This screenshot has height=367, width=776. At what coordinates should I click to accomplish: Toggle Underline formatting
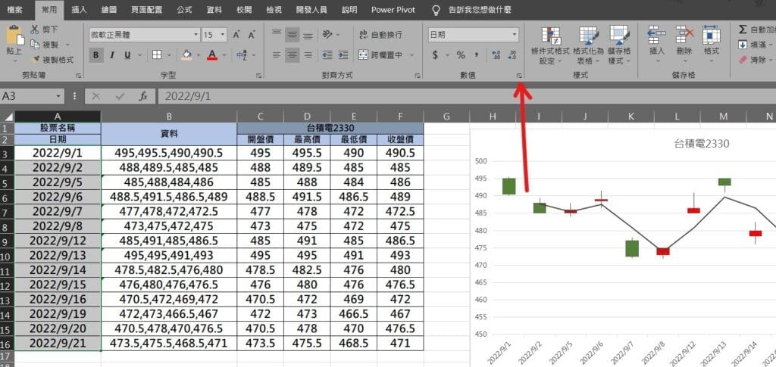[x=127, y=54]
